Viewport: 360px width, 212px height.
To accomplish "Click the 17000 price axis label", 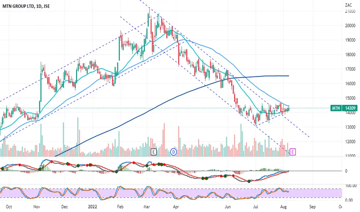I will 350,69.
